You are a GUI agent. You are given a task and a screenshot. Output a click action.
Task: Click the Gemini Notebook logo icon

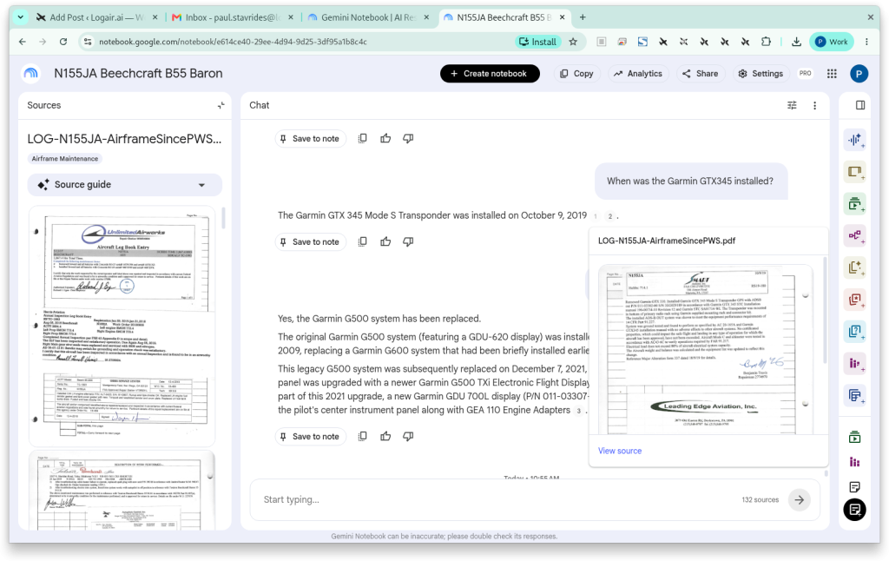click(31, 73)
